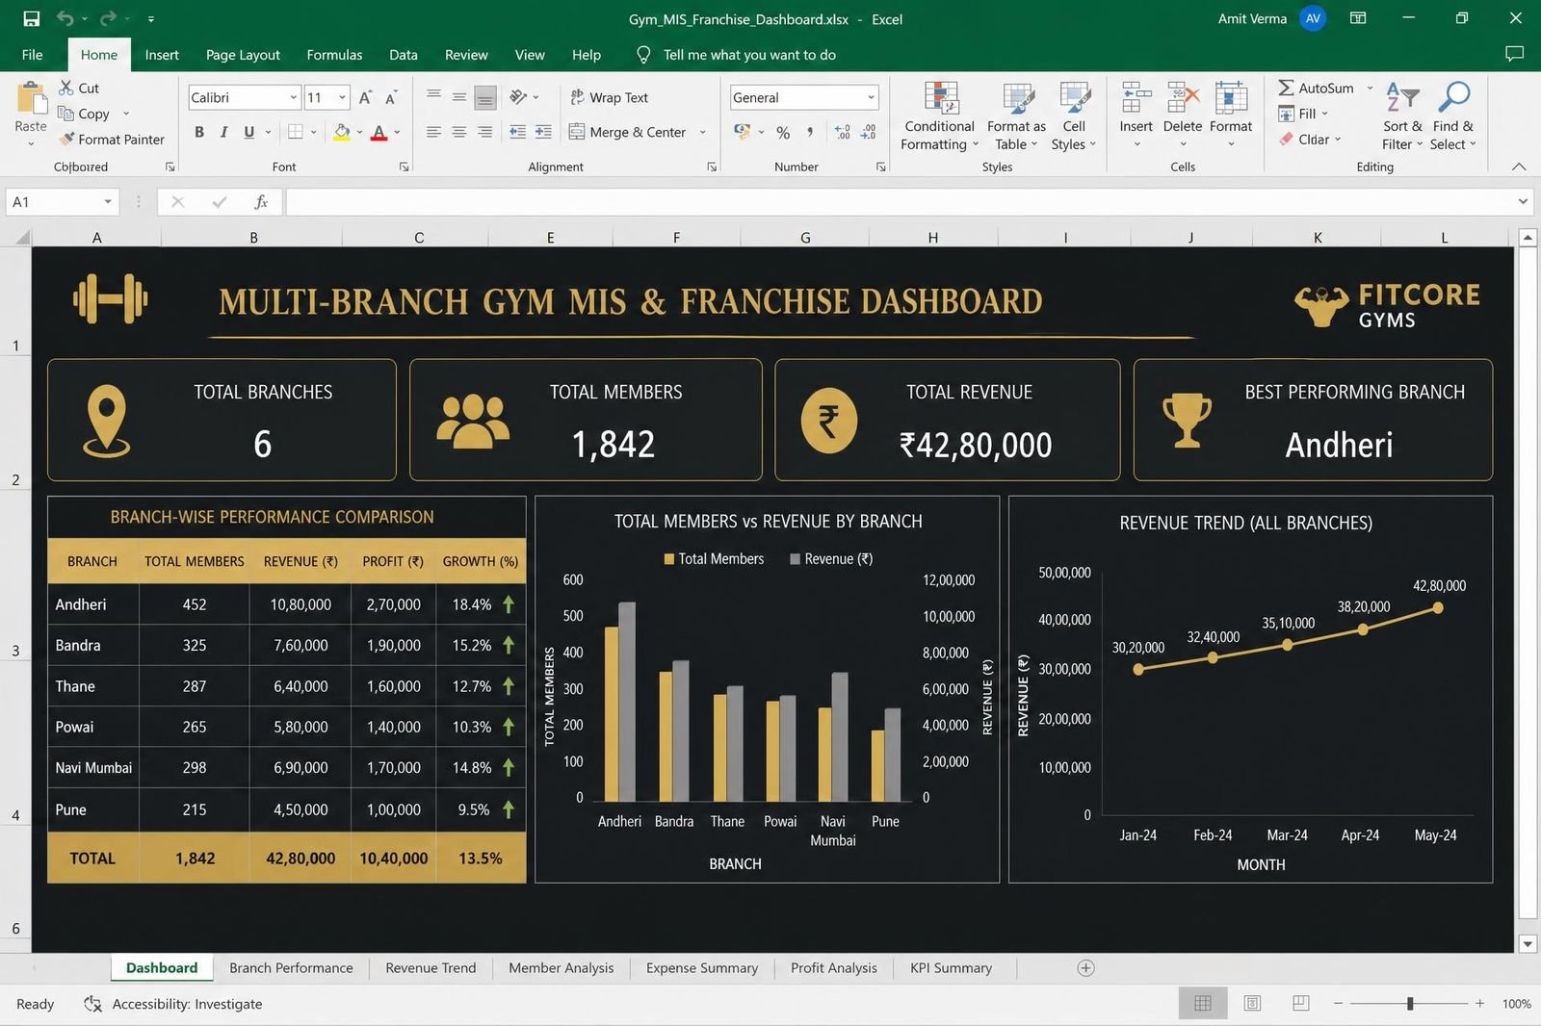This screenshot has width=1541, height=1026.
Task: Toggle Center horizontal alignment
Action: pyautogui.click(x=459, y=132)
